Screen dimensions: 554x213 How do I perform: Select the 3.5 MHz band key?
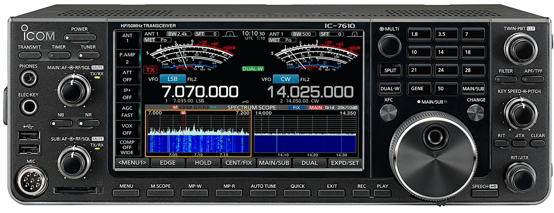coord(446,34)
